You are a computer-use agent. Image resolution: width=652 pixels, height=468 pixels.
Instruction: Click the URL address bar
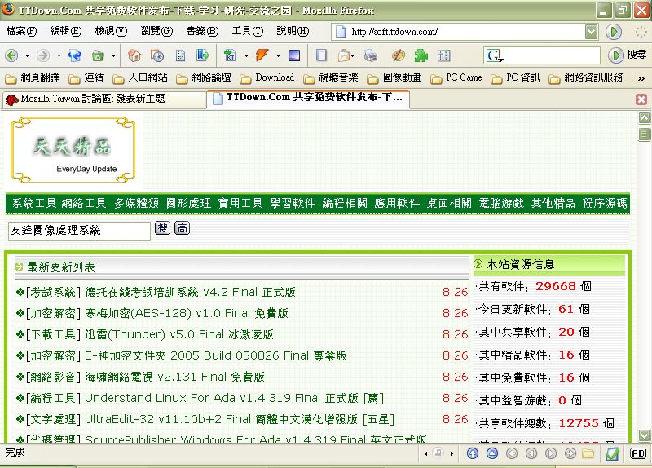[x=466, y=32]
